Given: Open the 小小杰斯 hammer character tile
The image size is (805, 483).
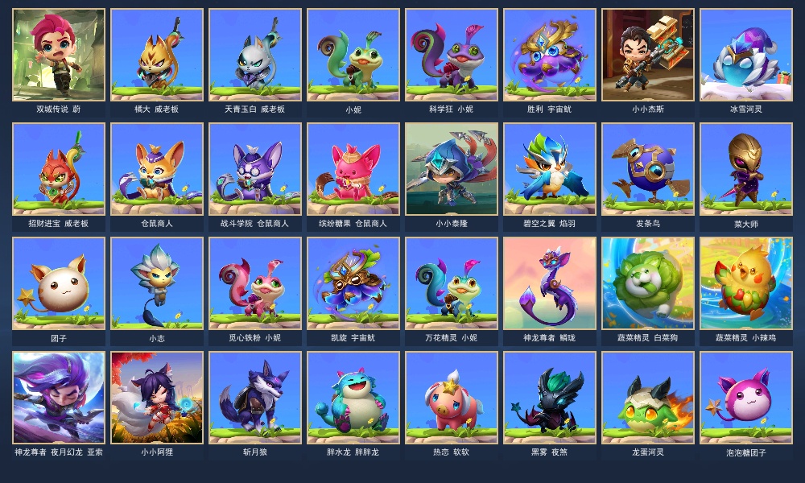Looking at the screenshot, I should point(648,55).
